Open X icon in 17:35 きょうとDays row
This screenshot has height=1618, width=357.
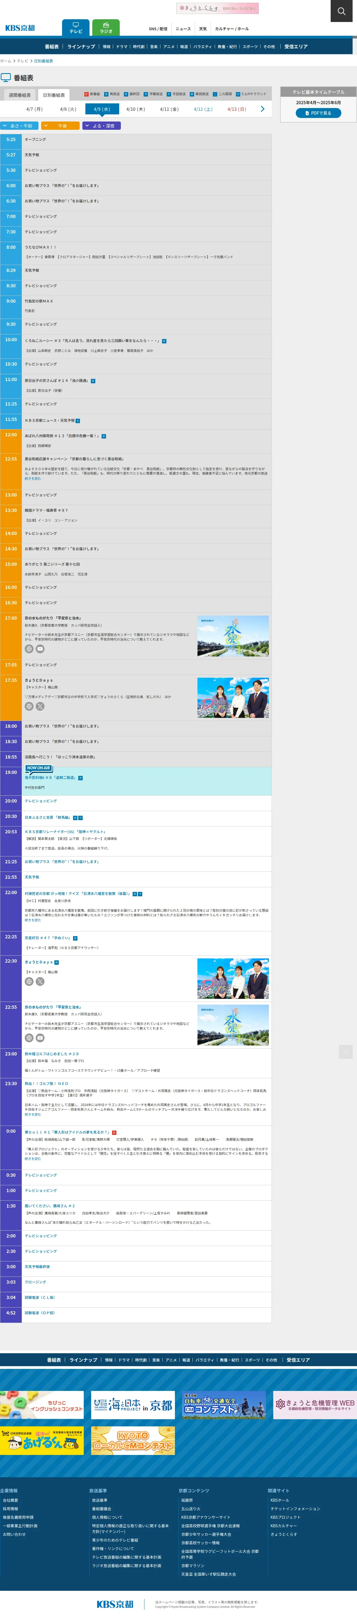[40, 706]
